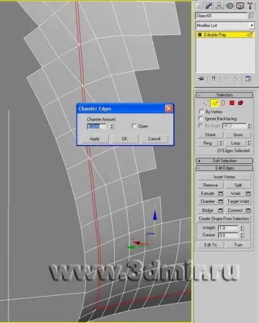Open Weld settings dialog box icon
Viewport: 259px width, 323px height.
point(248,194)
